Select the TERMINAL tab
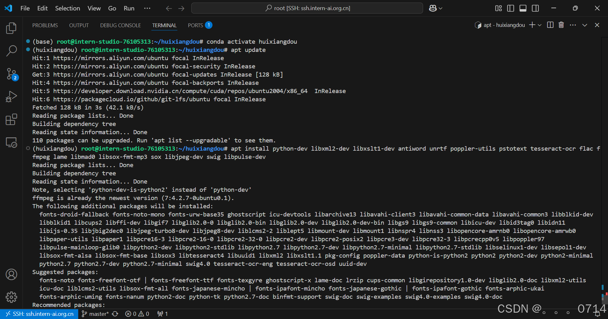608x319 pixels. click(x=164, y=25)
